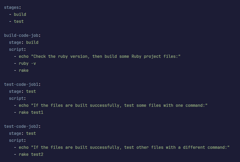Click the 'build' entry in stages list

point(20,14)
